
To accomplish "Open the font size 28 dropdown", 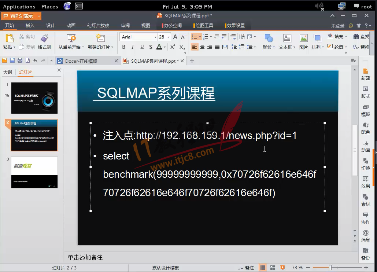I will pyautogui.click(x=169, y=37).
